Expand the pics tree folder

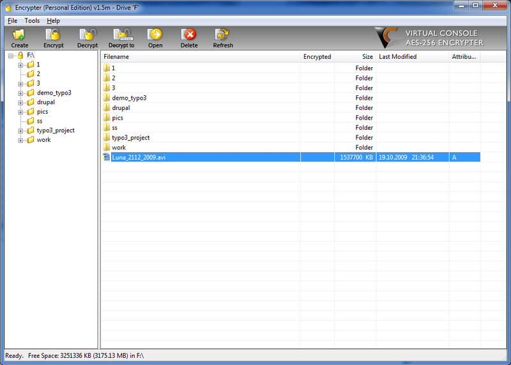coord(20,113)
